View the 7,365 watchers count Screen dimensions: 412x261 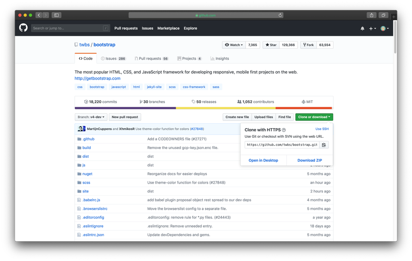(253, 45)
